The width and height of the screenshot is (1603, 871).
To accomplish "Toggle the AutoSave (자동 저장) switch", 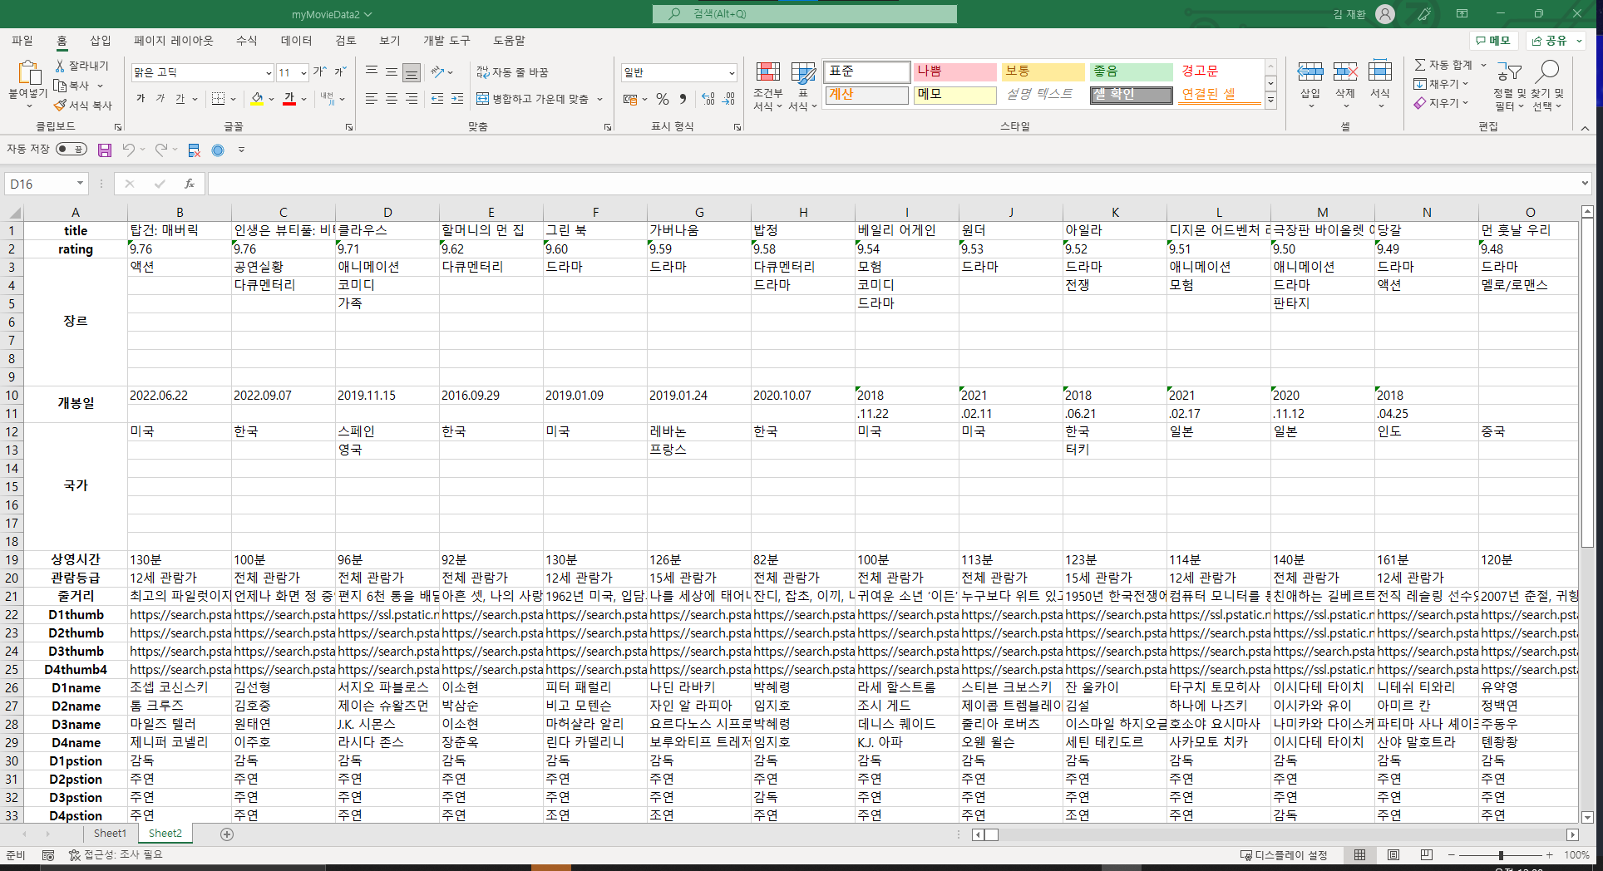I will point(72,150).
